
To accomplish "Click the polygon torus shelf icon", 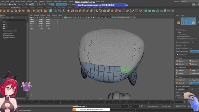I will tap(16, 11).
